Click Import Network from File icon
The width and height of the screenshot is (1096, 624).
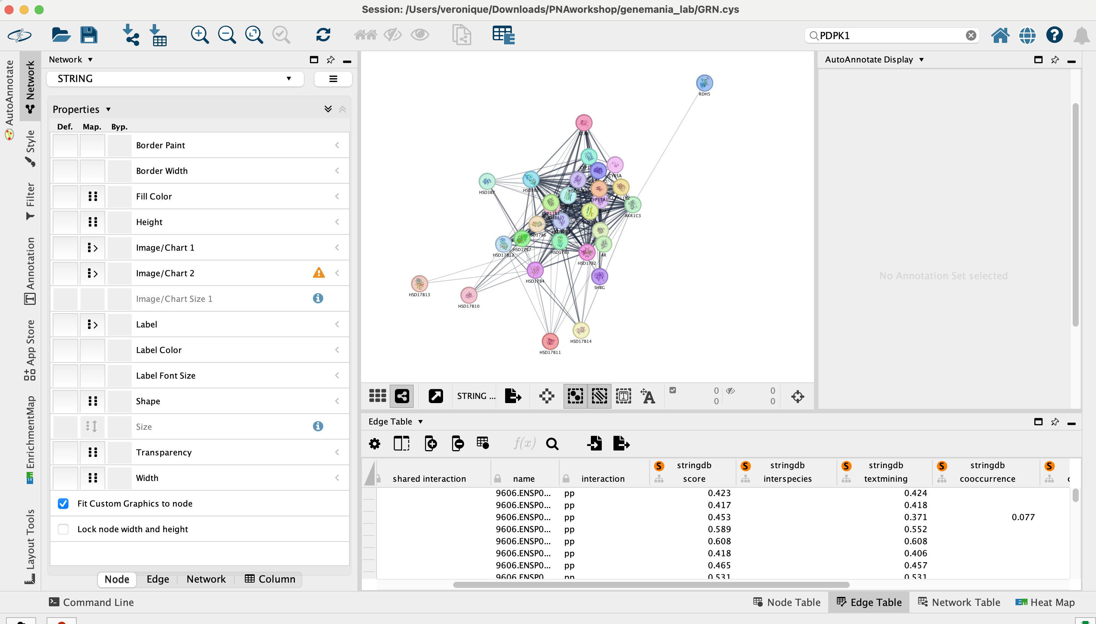point(130,35)
